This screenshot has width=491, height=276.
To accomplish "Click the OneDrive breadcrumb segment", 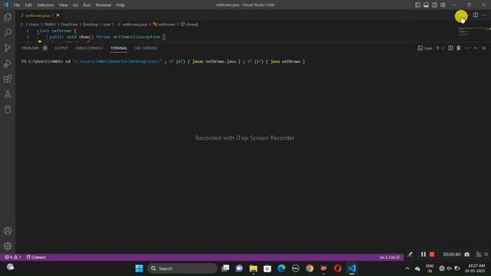I will pyautogui.click(x=69, y=24).
